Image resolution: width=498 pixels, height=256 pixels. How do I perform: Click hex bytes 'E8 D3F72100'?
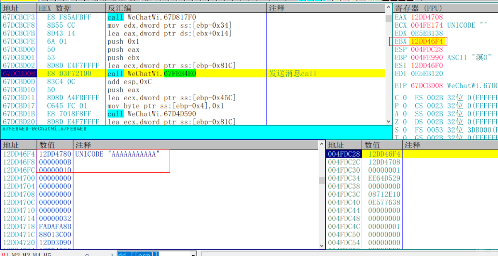click(69, 73)
